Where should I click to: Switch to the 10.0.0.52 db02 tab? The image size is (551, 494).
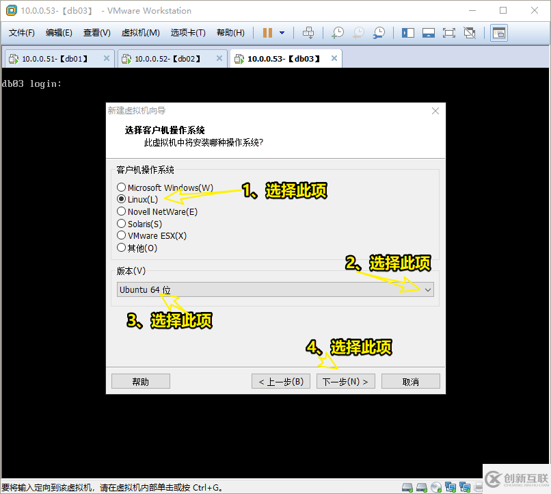[x=172, y=59]
